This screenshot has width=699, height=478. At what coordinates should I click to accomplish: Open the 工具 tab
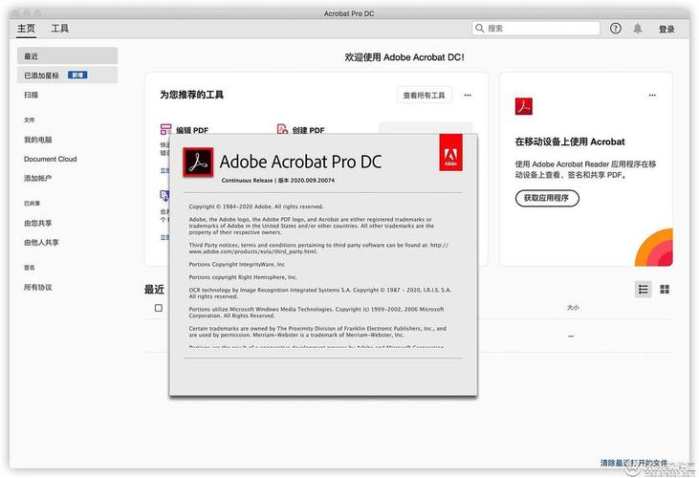click(59, 29)
